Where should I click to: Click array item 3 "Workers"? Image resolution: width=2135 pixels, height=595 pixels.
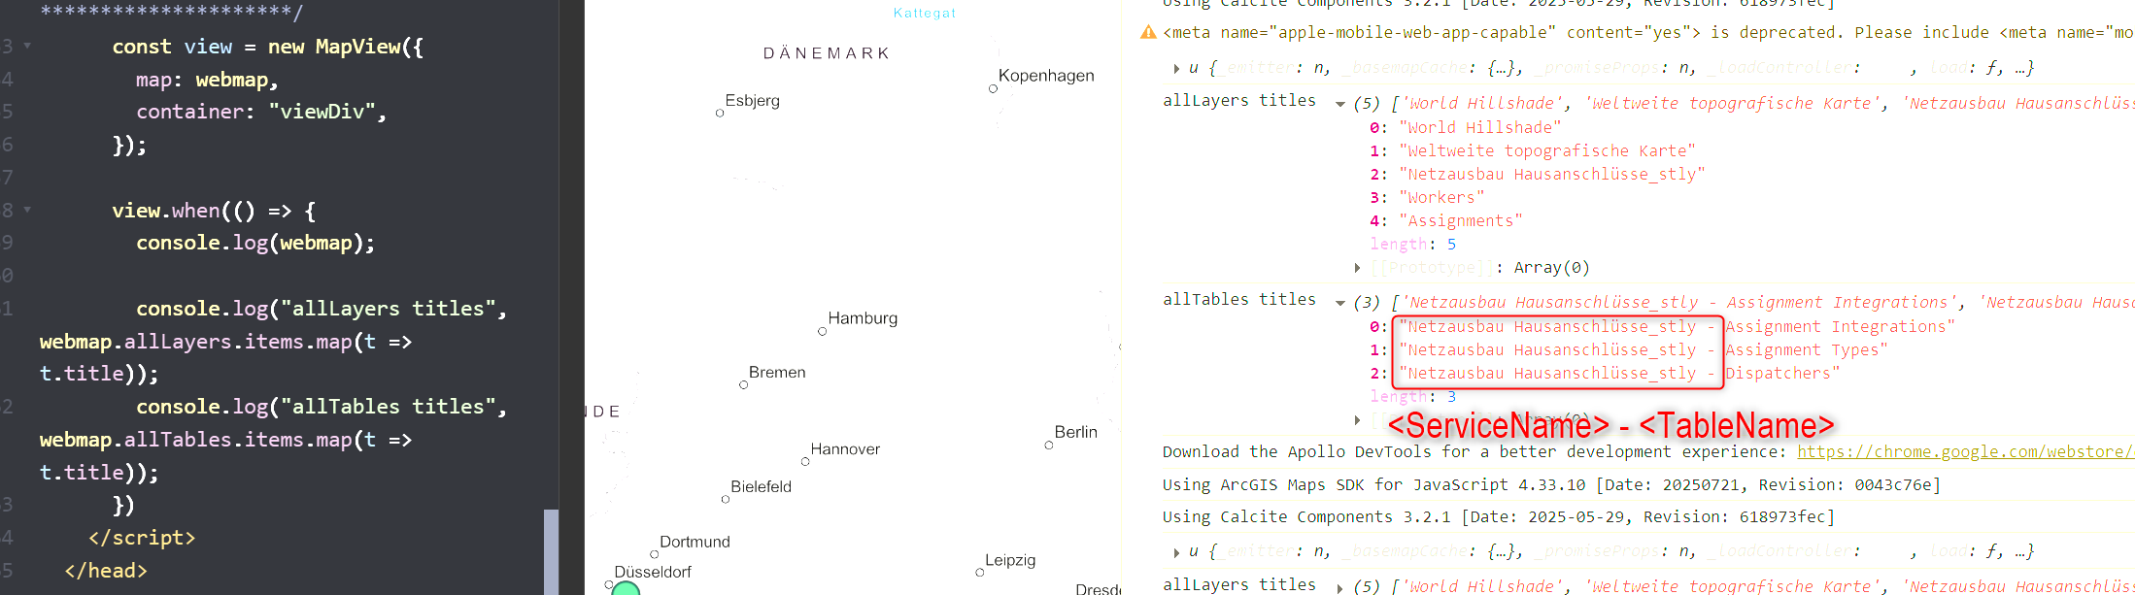[x=1441, y=197]
